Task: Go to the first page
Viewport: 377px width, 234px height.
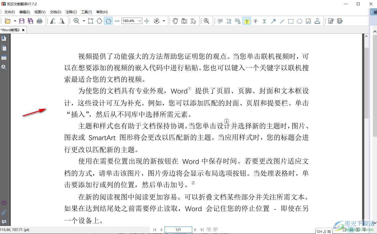Action: pyautogui.click(x=155, y=230)
